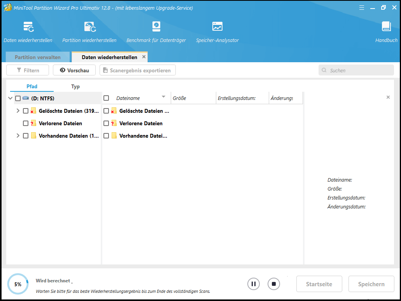Check Gelöschte Dateien in the tree
Screen dimensions: 401x301
point(26,111)
